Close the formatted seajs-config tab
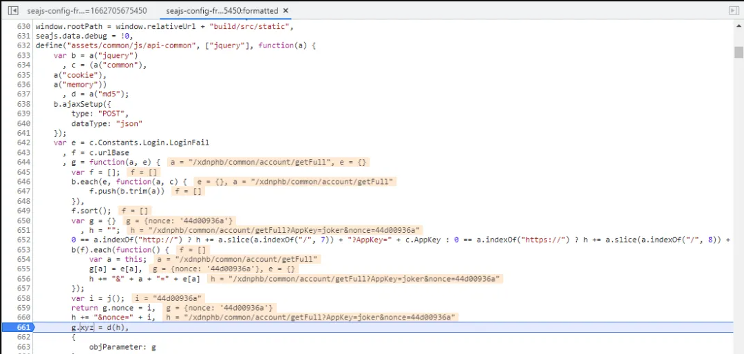The height and width of the screenshot is (354, 744). [285, 10]
